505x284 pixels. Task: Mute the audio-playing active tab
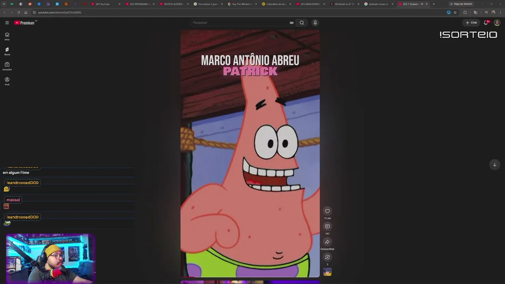(x=422, y=4)
